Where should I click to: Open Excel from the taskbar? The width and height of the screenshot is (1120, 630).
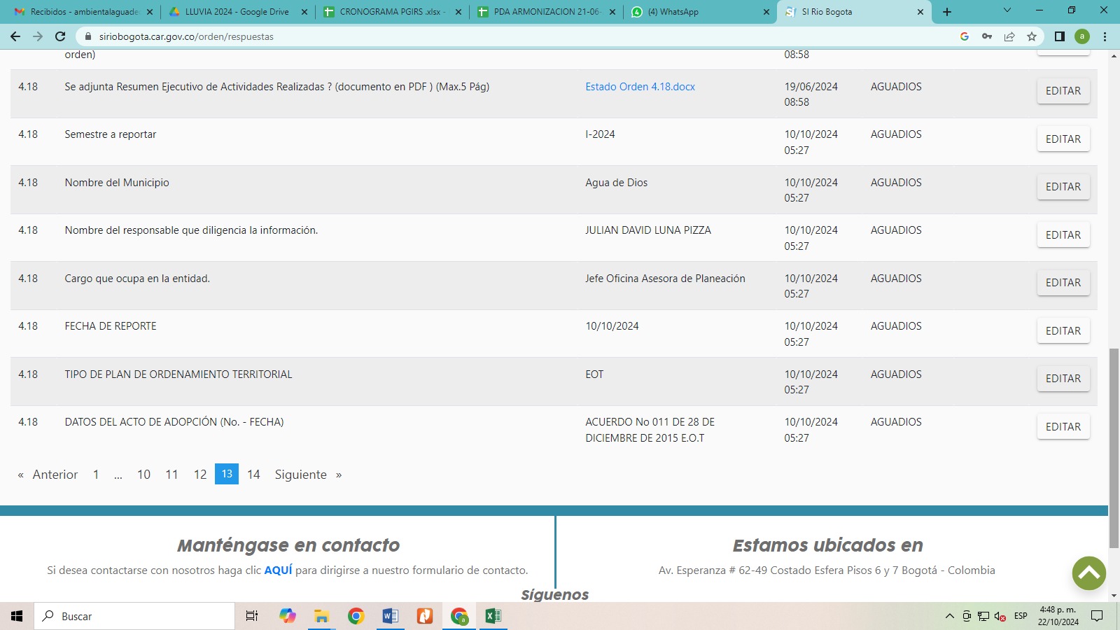[493, 616]
